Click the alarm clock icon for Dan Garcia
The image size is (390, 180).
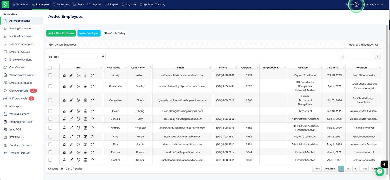coord(78,145)
